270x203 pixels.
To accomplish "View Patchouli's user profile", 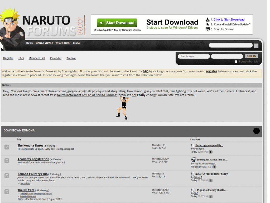I will click(x=199, y=149).
